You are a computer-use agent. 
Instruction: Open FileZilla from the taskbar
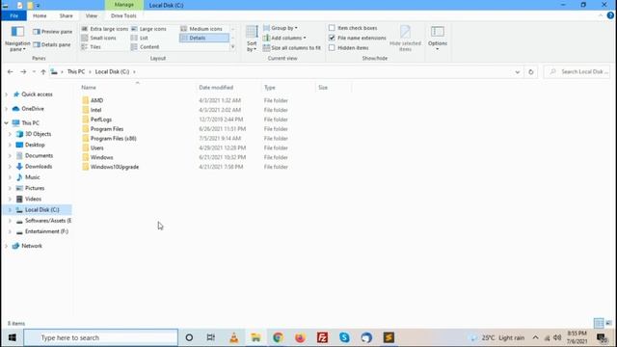click(322, 337)
